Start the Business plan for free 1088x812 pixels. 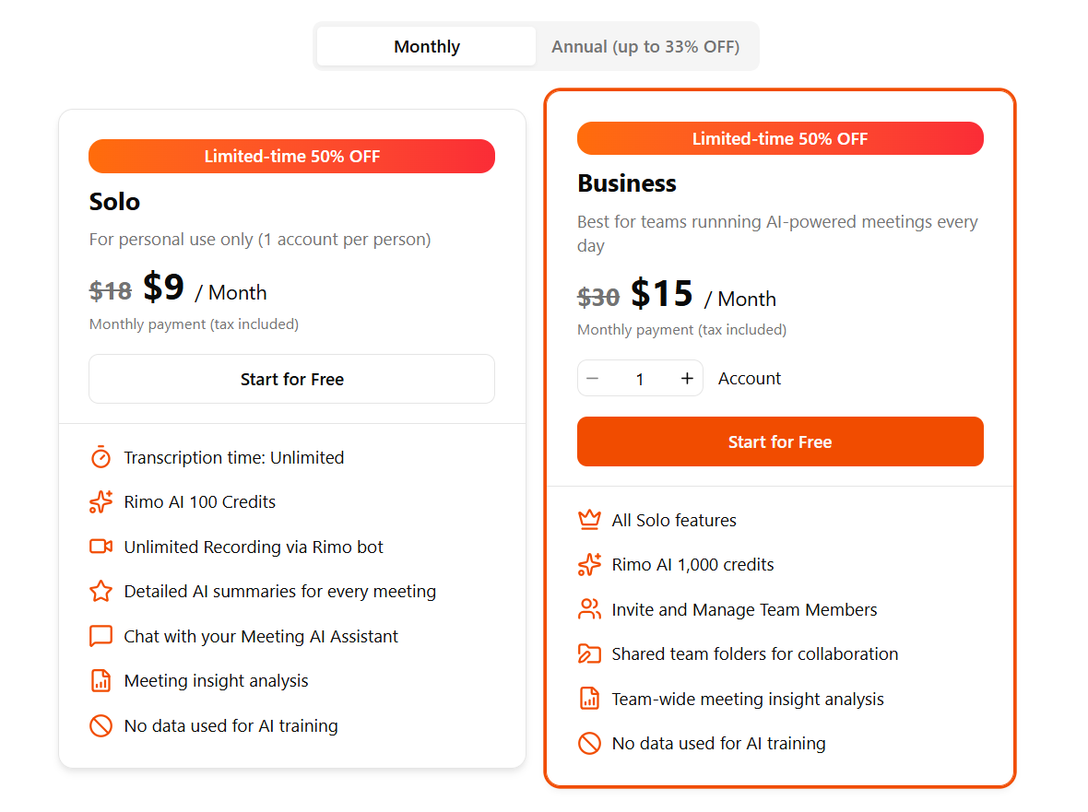click(x=780, y=441)
